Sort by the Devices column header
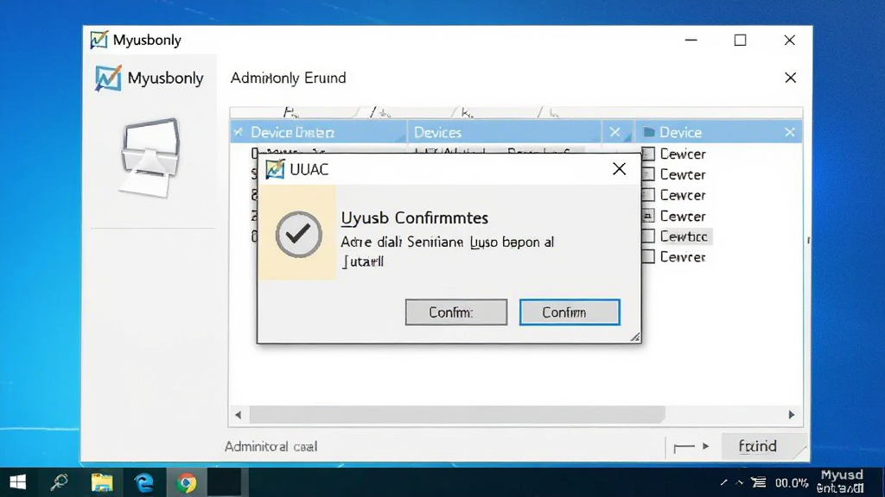The height and width of the screenshot is (497, 885). coord(504,132)
